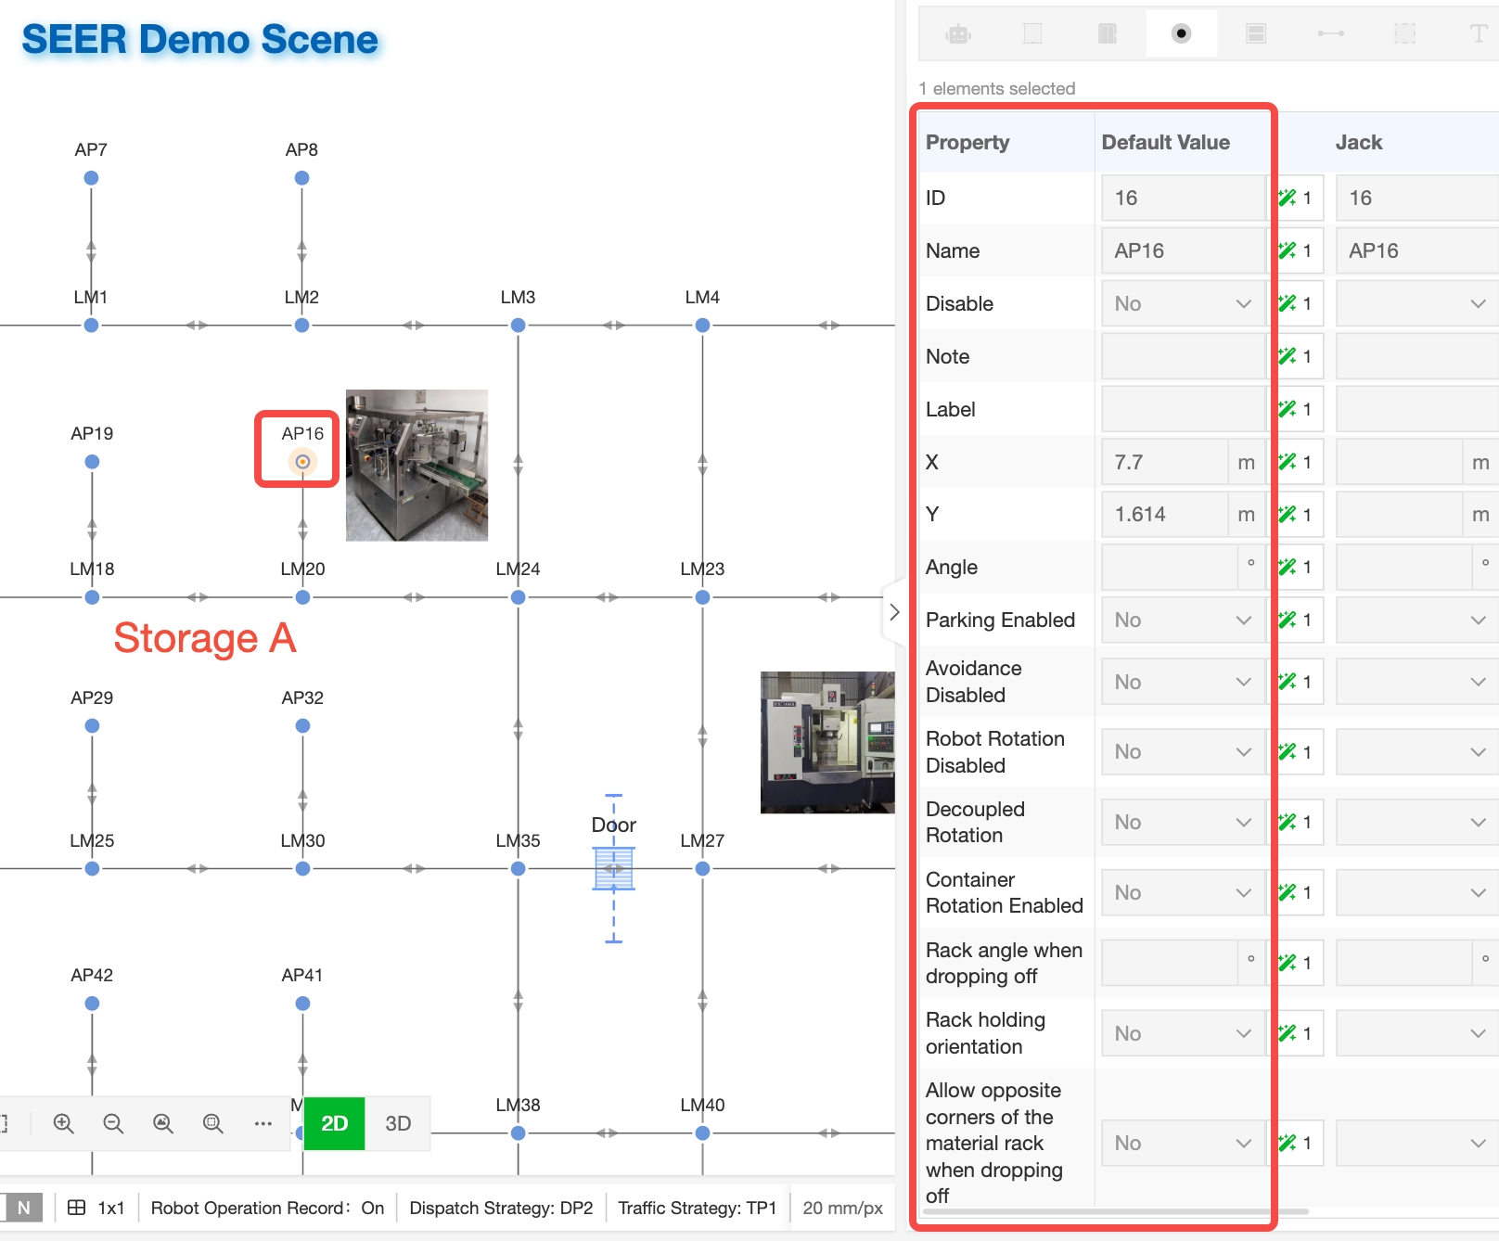This screenshot has height=1241, width=1499.
Task: Click the Traffic Strategy: TP1 status entry
Action: 698,1208
